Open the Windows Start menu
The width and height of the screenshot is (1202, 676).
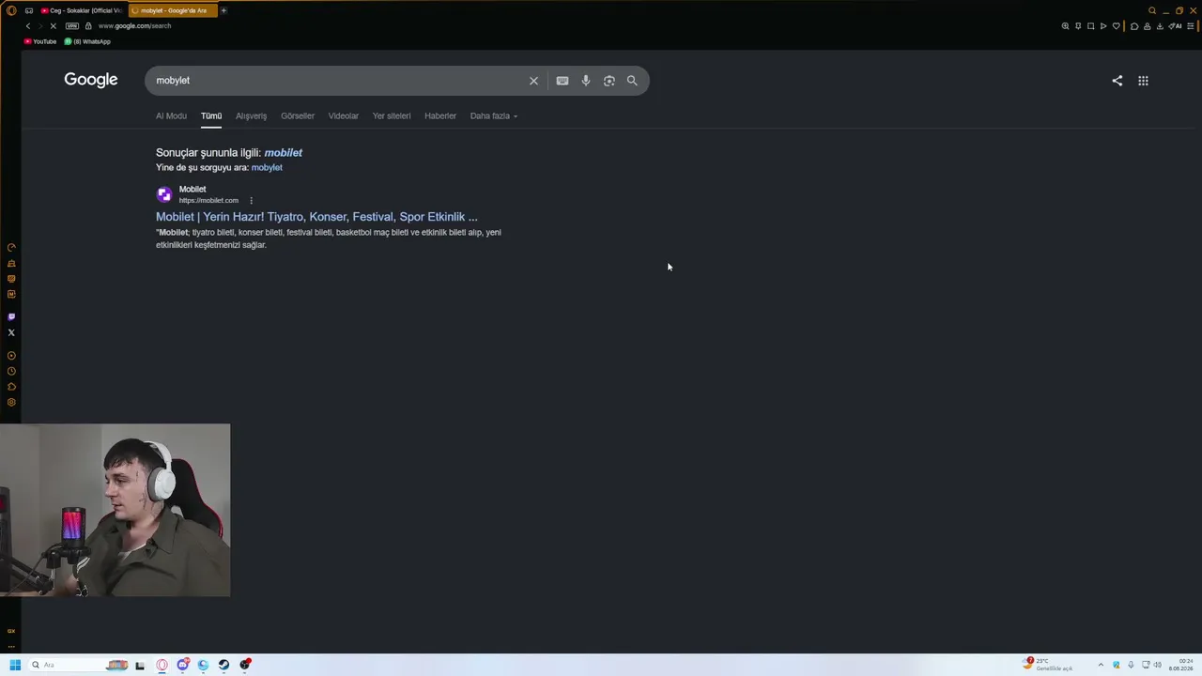click(15, 665)
